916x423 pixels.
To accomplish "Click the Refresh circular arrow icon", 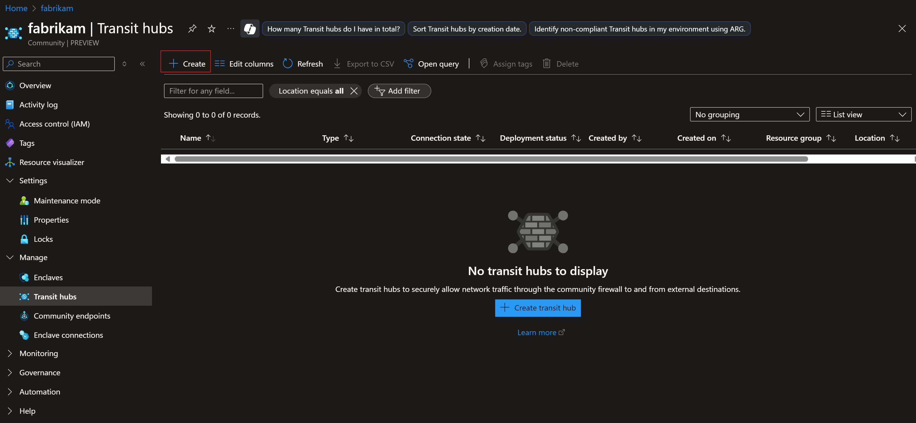I will [x=287, y=64].
